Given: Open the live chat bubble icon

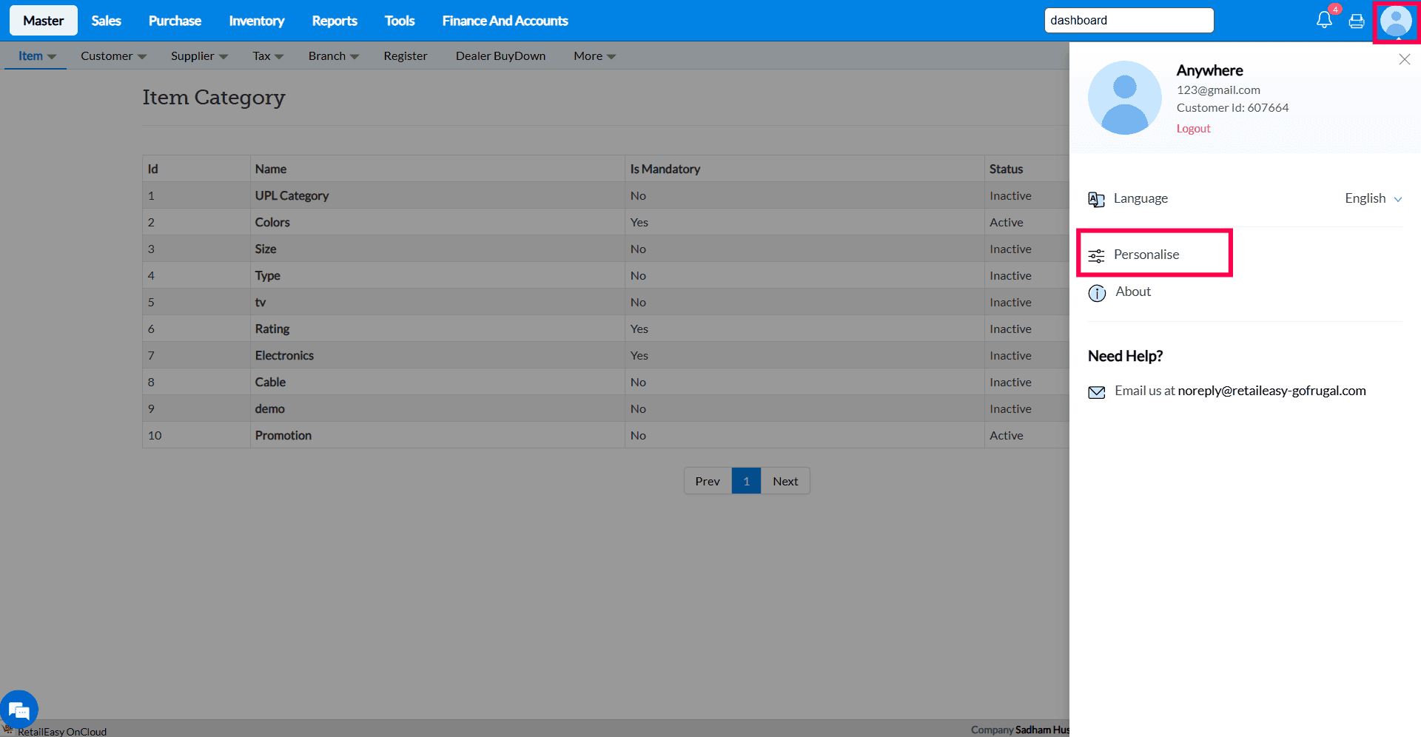Looking at the screenshot, I should pyautogui.click(x=19, y=710).
